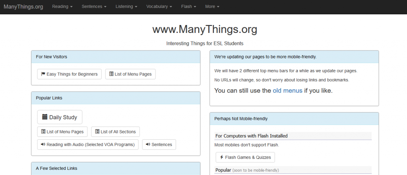The image size is (407, 175).
Task: Click the Interesting Things for ESL Students subtitle
Action: [205, 44]
